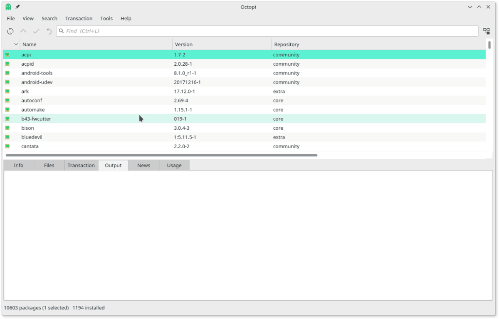Click the 1194 installed status text

click(x=89, y=308)
